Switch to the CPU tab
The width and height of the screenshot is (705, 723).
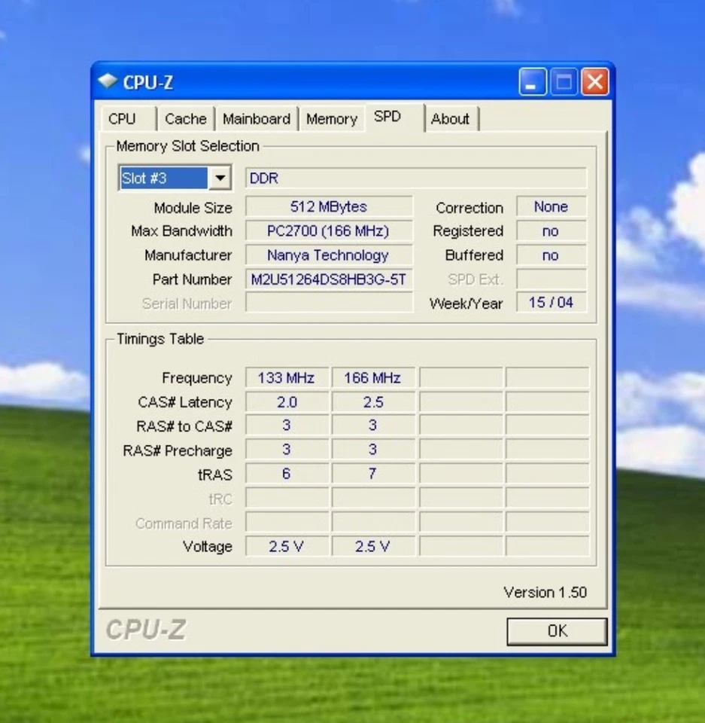tap(124, 118)
